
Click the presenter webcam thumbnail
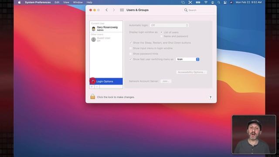pyautogui.click(x=254, y=134)
